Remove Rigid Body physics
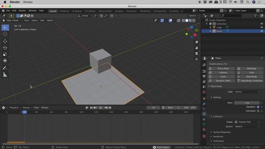Image resolution: width=265 pixels, height=149 pixels. click(x=250, y=77)
